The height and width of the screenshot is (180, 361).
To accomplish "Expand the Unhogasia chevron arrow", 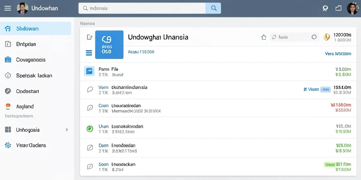I will tap(67, 130).
